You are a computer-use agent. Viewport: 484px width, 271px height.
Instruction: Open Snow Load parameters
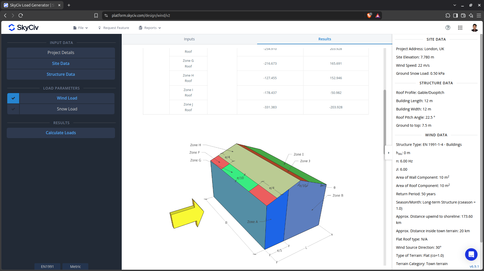[67, 109]
